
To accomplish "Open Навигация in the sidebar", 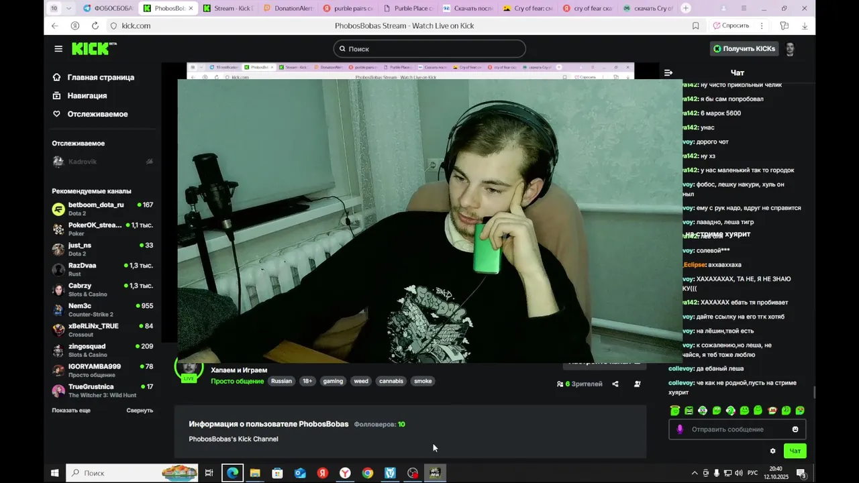I will tap(80, 95).
